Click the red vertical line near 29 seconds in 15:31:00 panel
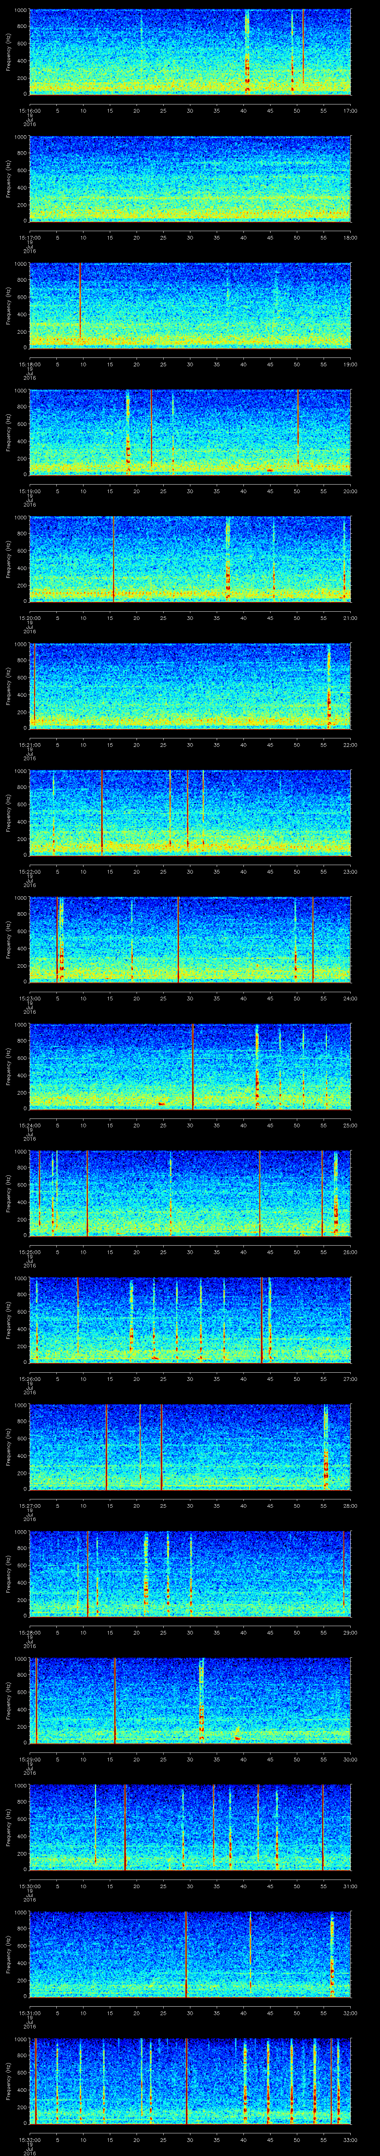380x2156 pixels. point(186,1953)
